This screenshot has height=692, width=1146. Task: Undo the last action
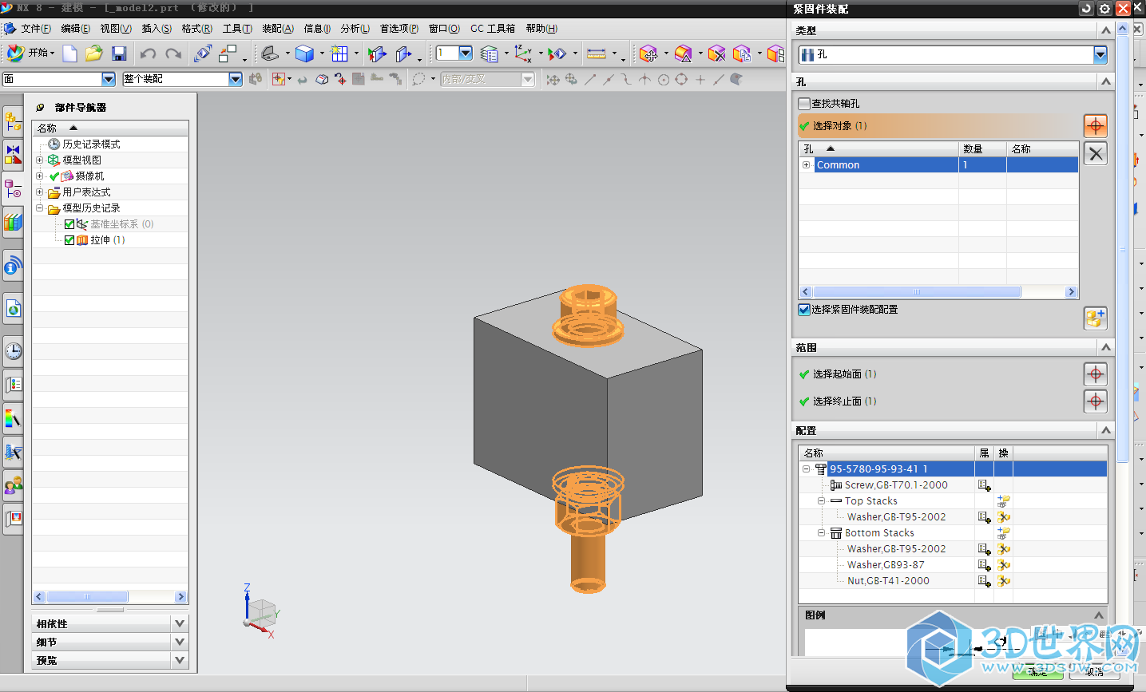148,53
